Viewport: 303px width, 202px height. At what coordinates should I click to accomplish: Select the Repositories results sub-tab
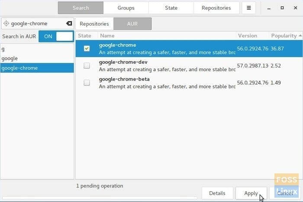tap(94, 24)
